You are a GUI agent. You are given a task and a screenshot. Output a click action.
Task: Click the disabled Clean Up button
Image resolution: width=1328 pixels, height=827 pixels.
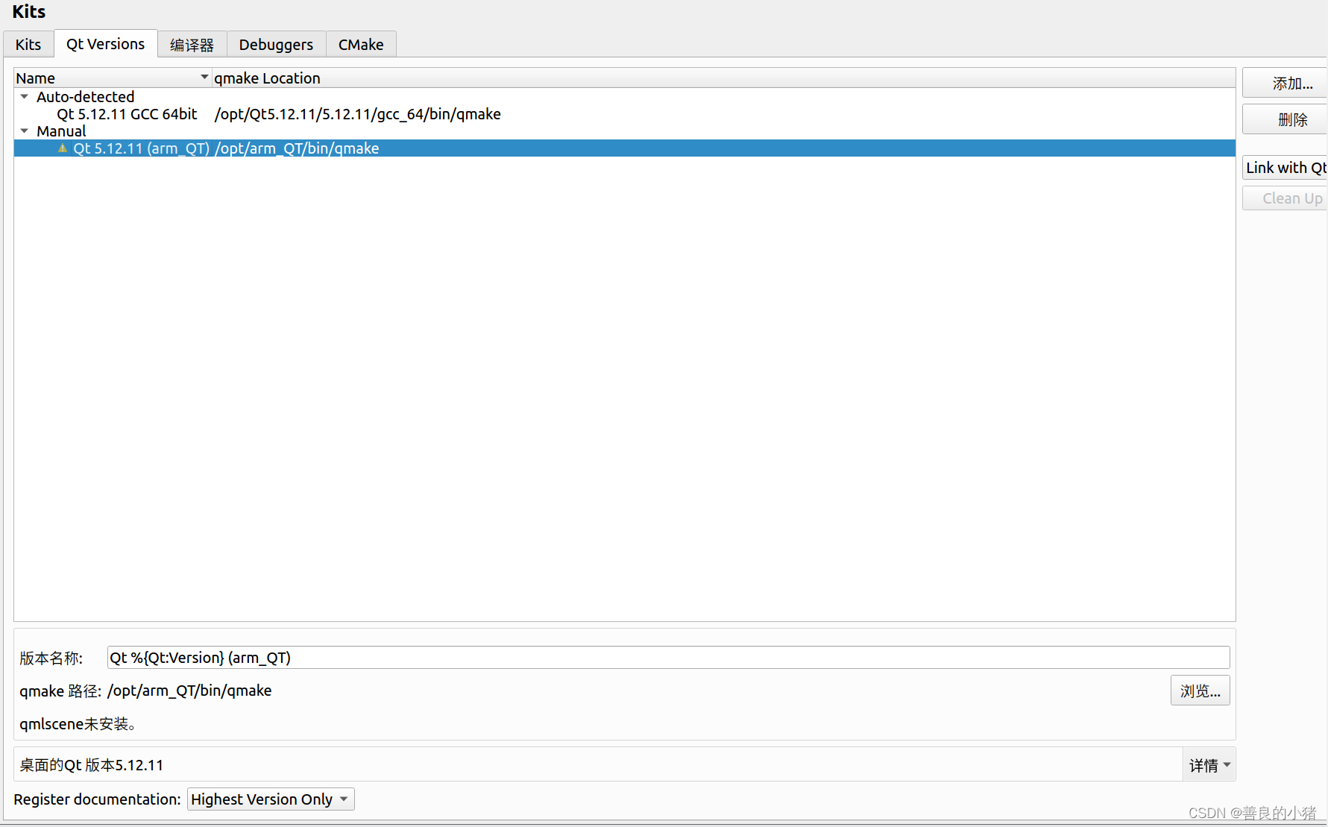click(1285, 198)
